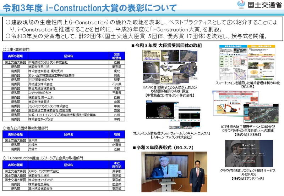The width and height of the screenshot is (284, 196).
Task: Select the アジア航測株式会社 cell
Action: 69,80
